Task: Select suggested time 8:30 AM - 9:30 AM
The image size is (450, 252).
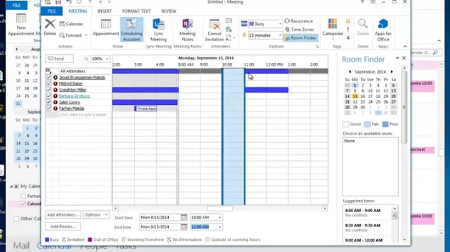Action: [367, 228]
